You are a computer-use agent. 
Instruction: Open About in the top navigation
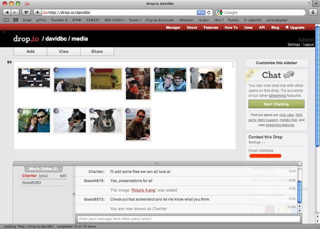(192, 27)
